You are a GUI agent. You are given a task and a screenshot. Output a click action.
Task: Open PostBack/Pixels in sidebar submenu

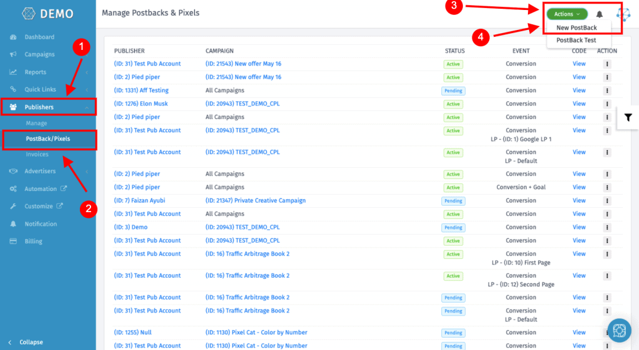click(x=48, y=139)
